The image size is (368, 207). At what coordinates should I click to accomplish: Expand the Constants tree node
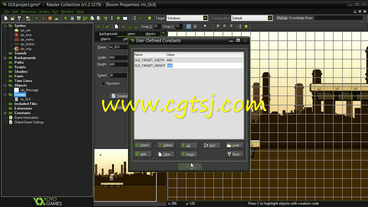tap(5, 113)
